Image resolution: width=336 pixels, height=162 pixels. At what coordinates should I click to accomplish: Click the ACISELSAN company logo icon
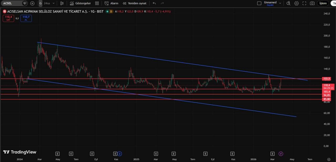click(4, 12)
